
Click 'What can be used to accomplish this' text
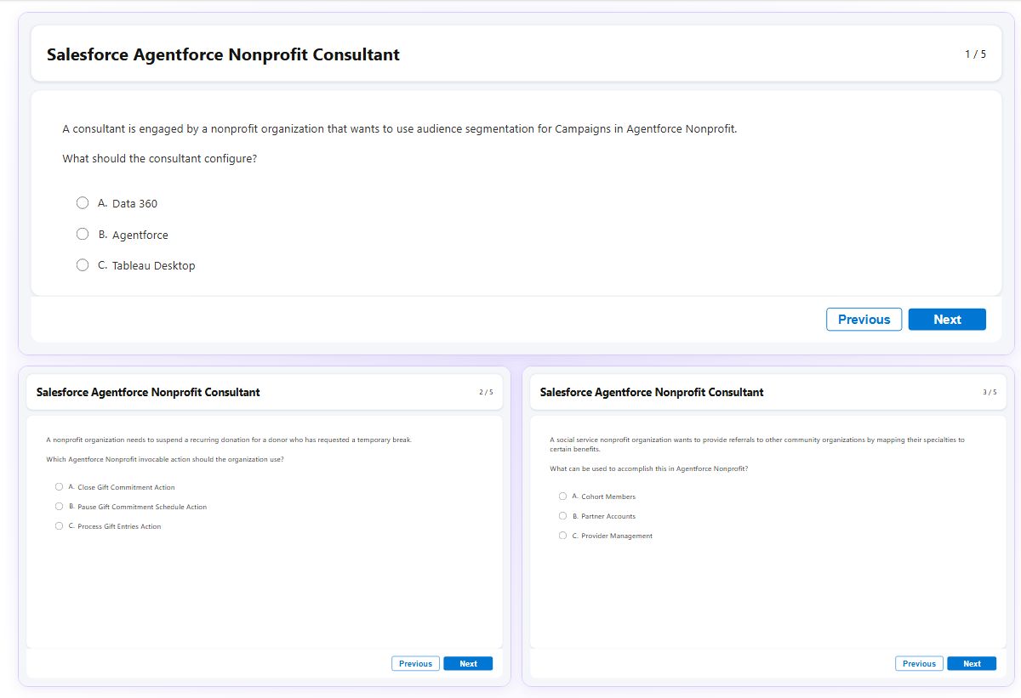[x=649, y=468]
